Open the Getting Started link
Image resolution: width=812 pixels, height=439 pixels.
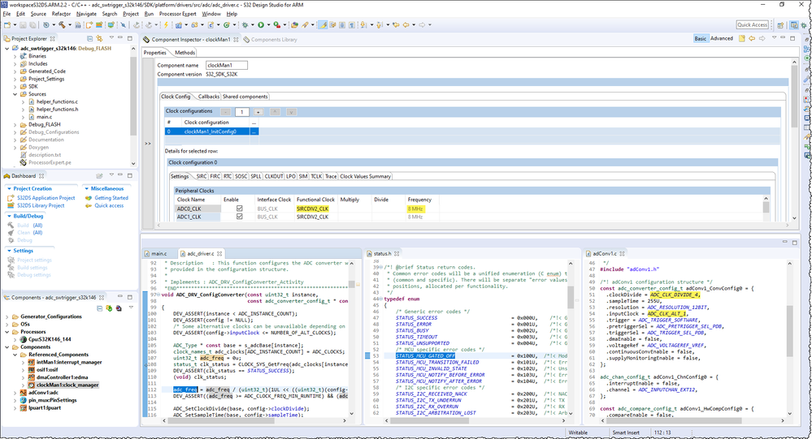point(111,198)
